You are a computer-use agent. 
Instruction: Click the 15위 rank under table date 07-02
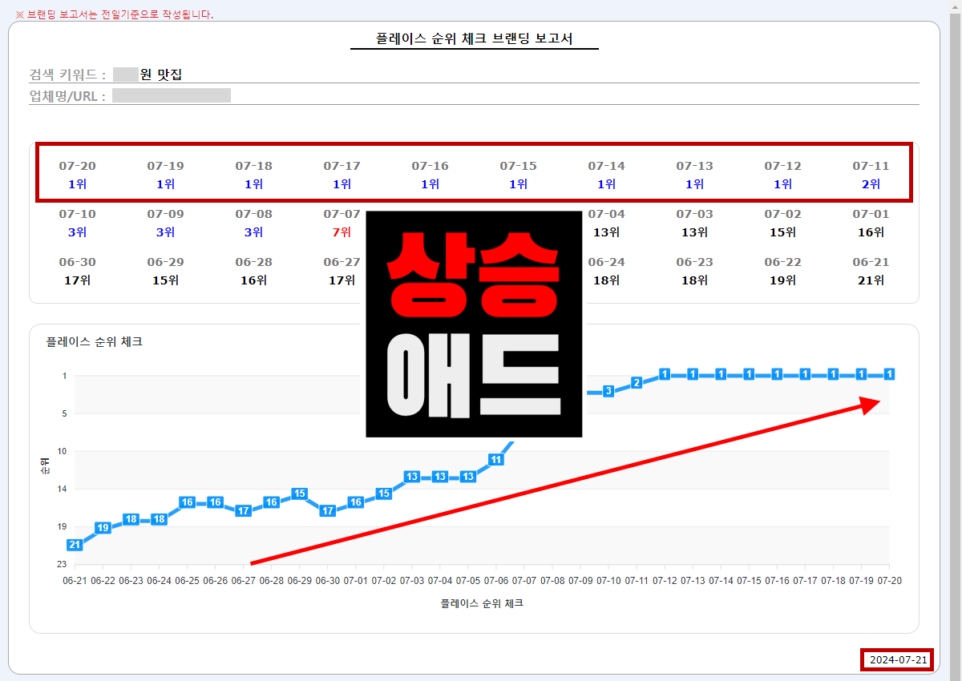click(x=783, y=232)
